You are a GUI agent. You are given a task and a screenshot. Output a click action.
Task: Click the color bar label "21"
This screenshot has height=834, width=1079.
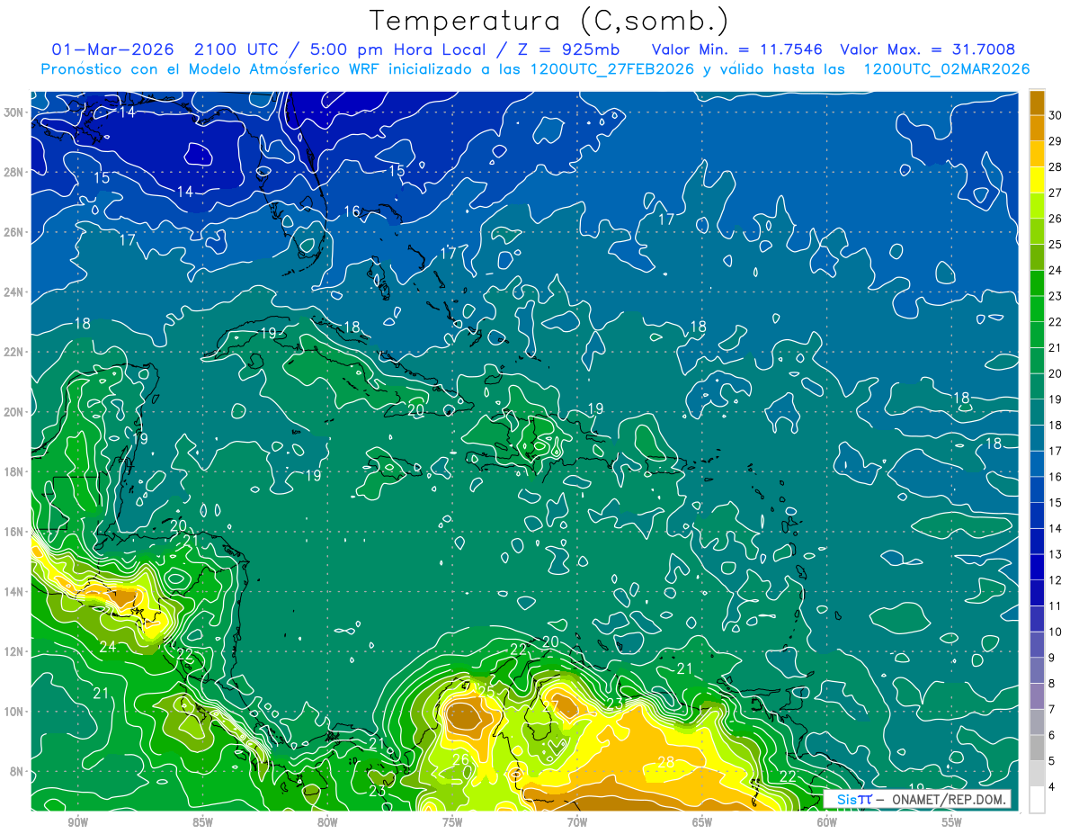pyautogui.click(x=1056, y=347)
